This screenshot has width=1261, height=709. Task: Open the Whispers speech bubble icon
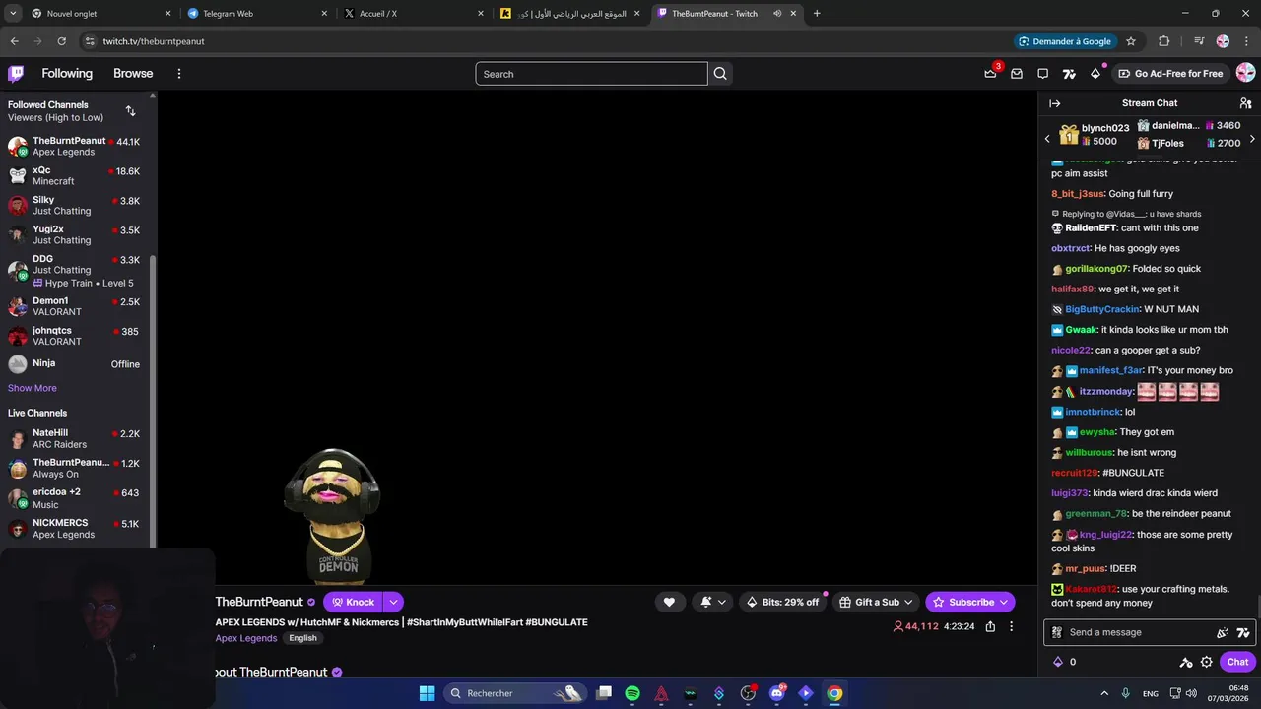tap(1043, 73)
